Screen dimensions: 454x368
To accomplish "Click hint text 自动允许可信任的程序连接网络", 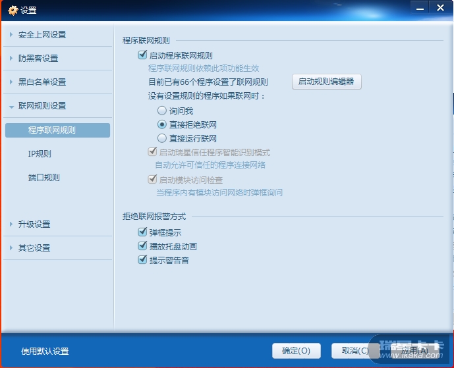I will pyautogui.click(x=210, y=165).
